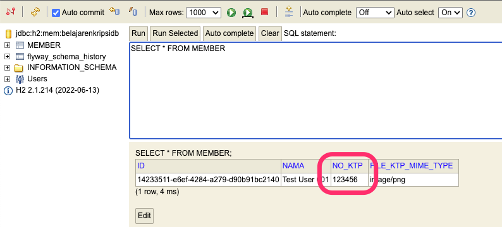The image size is (502, 227).
Task: Click the Run Selected toolbar icon
Action: click(x=248, y=13)
